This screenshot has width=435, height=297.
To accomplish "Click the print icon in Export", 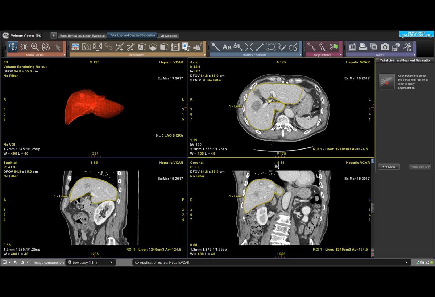I will (x=363, y=47).
